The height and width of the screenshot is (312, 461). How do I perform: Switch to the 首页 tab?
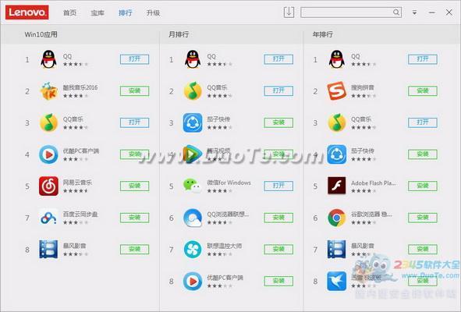pos(69,12)
